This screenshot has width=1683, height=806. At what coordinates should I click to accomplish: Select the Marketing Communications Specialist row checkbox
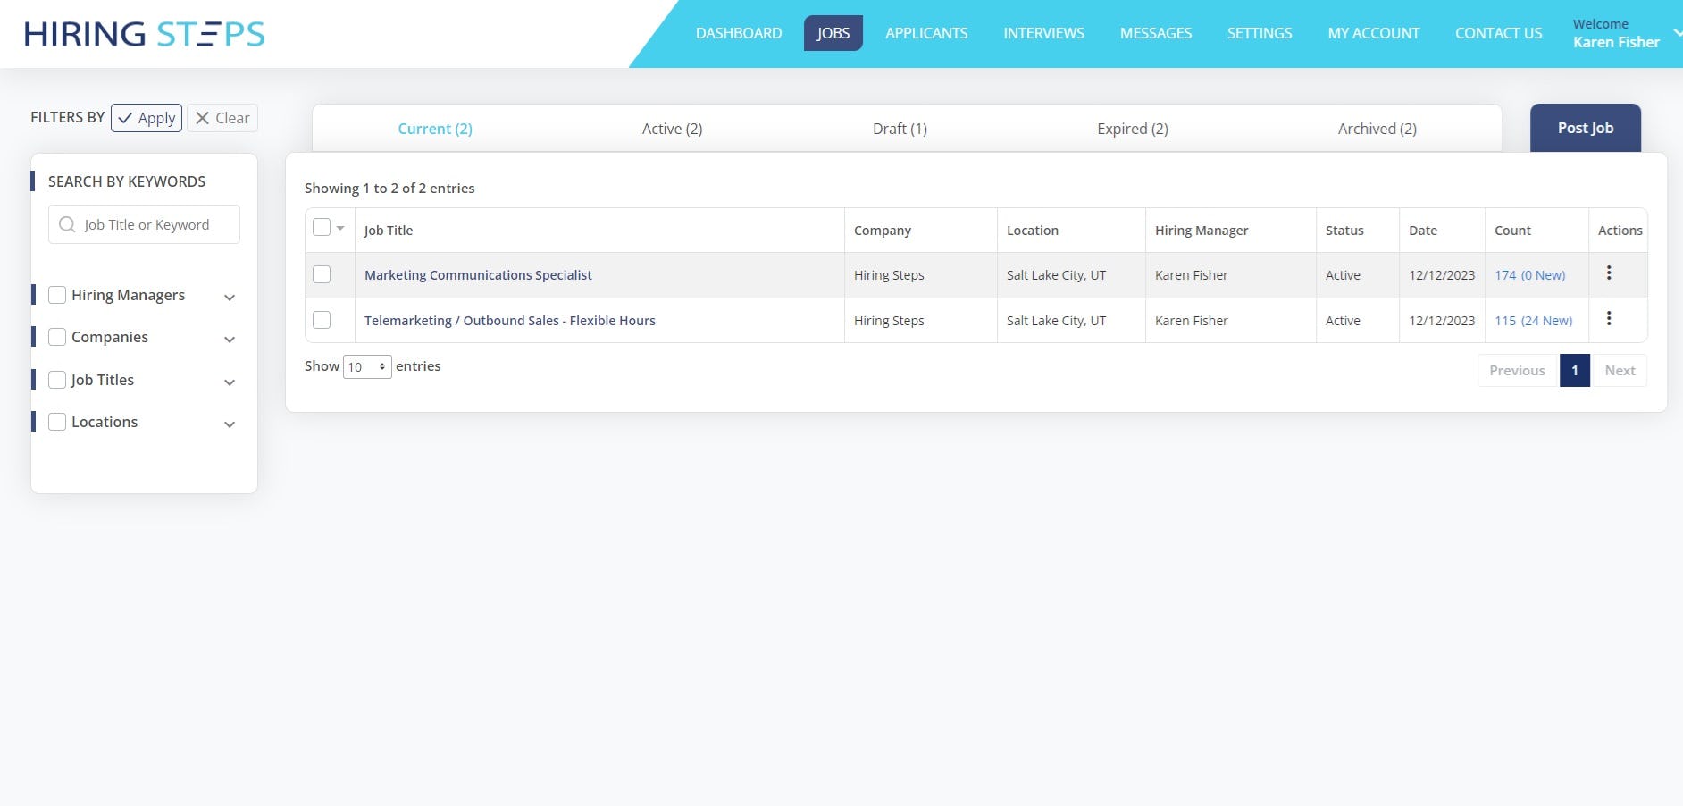click(322, 274)
